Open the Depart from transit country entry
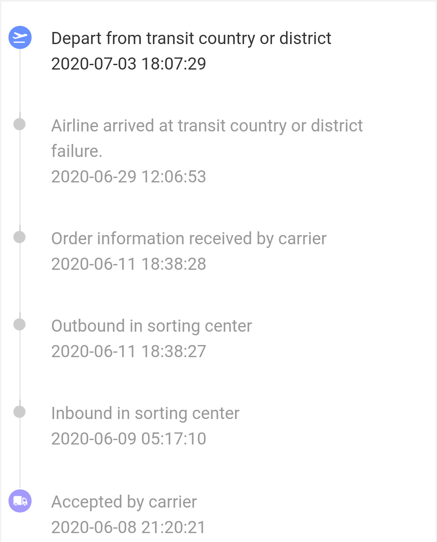 (191, 38)
